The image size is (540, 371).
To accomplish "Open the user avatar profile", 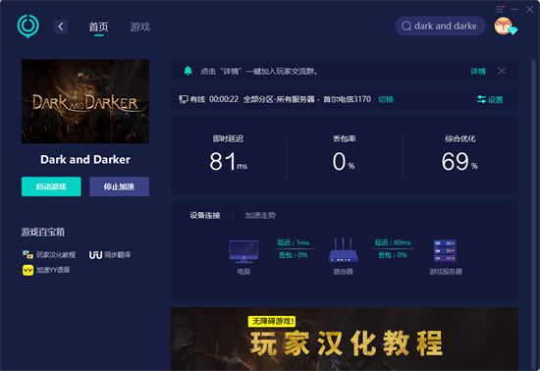I will click(504, 26).
